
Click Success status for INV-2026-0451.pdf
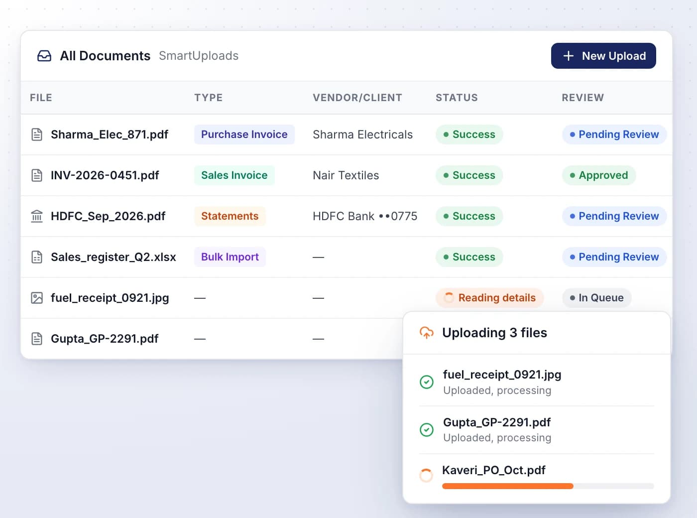point(469,175)
